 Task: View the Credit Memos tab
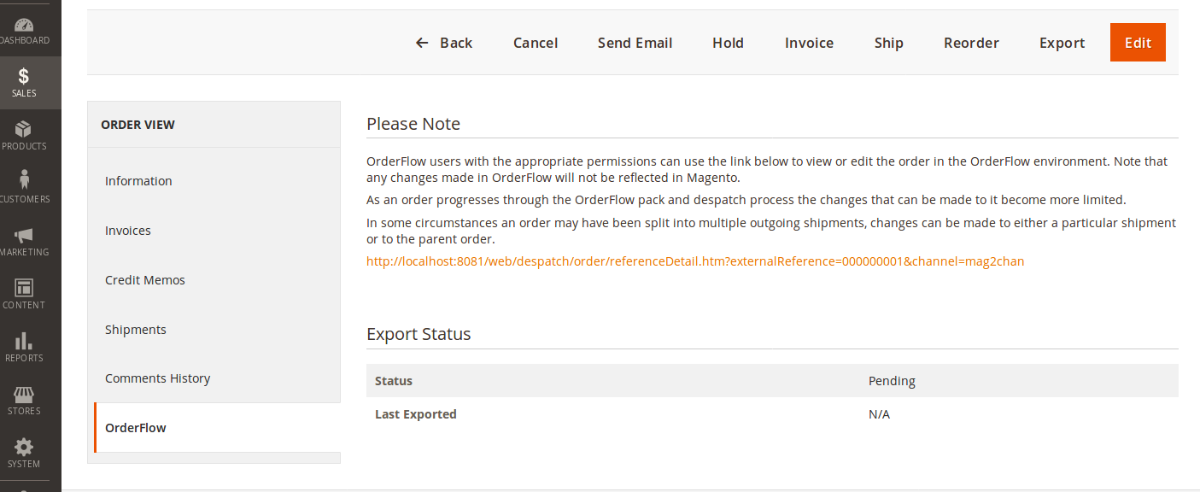145,279
